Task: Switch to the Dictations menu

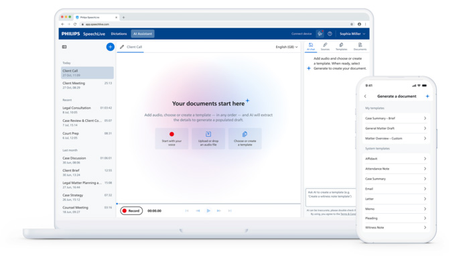Action: coord(119,34)
